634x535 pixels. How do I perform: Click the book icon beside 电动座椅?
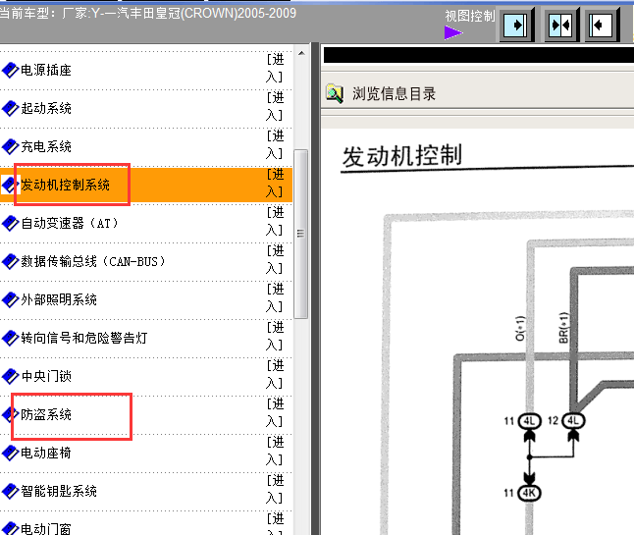click(10, 453)
